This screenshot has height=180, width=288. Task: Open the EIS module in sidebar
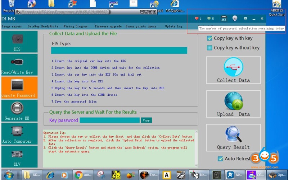click(19, 42)
